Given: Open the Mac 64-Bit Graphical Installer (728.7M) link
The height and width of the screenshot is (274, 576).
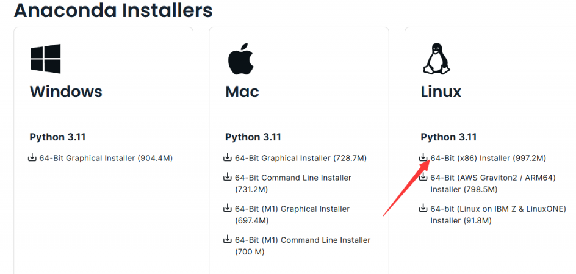Looking at the screenshot, I should 301,159.
